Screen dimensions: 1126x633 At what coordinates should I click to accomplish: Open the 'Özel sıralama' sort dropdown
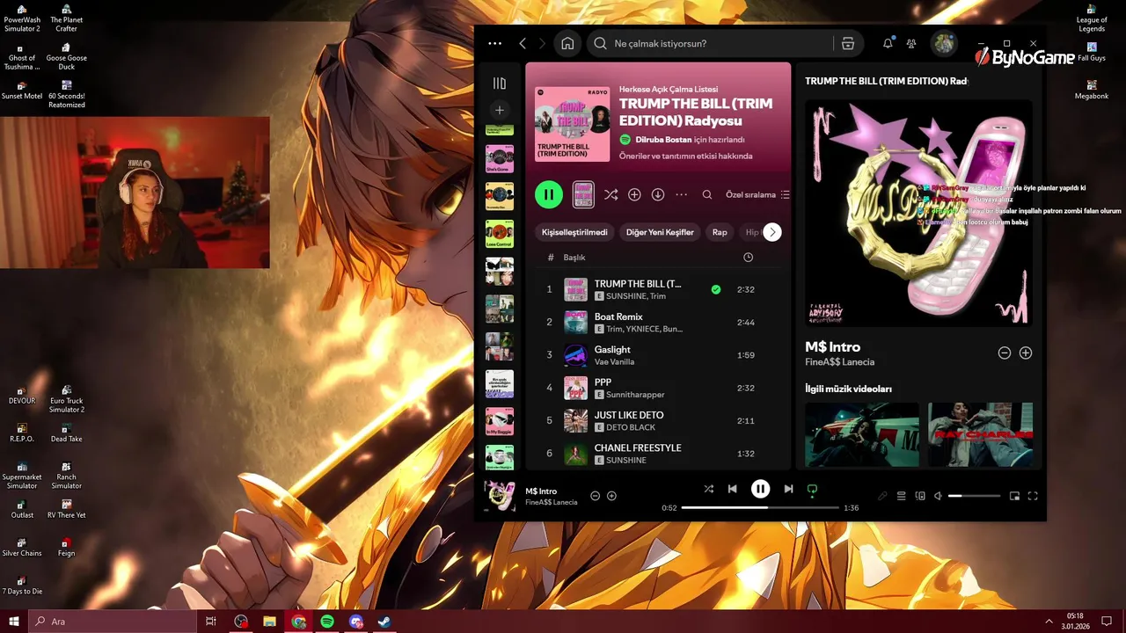(757, 194)
